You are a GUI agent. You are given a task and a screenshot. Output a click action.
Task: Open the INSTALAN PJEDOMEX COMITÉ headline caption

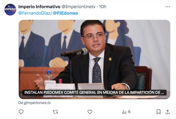point(94,93)
